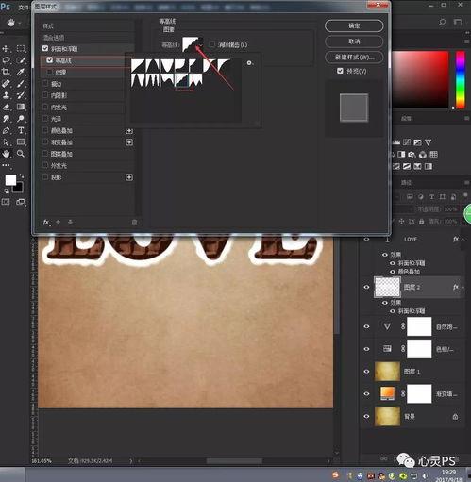Uncheck the 等高线 contour checkbox
471x482 pixels.
49,60
